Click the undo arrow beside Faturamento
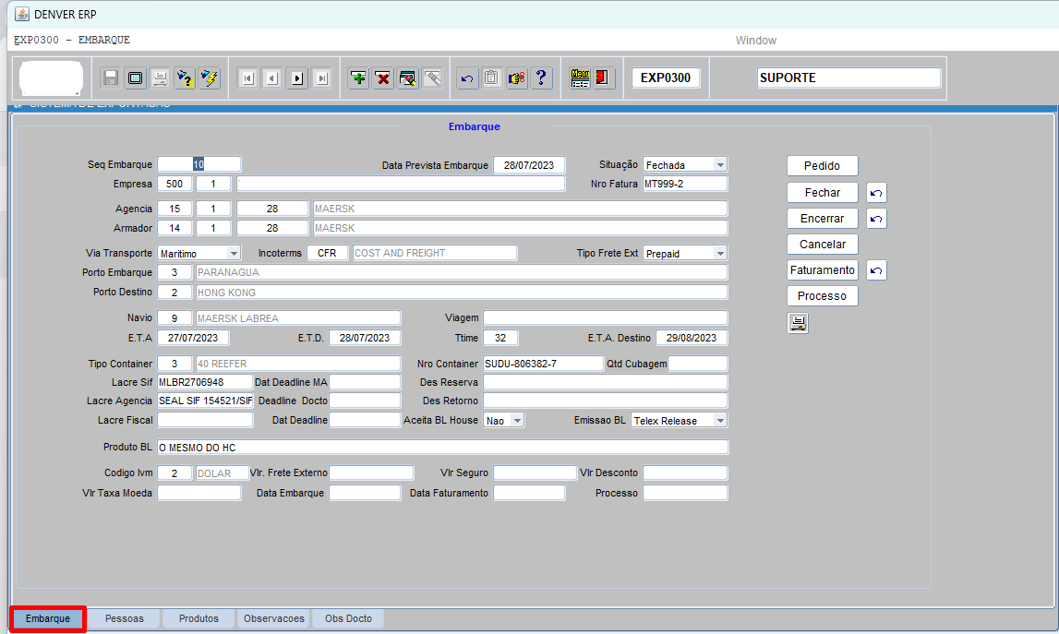 tap(876, 270)
